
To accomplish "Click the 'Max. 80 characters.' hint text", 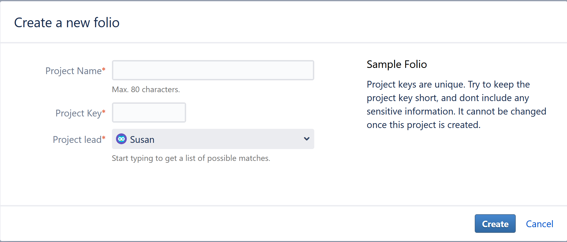I will pyautogui.click(x=146, y=89).
